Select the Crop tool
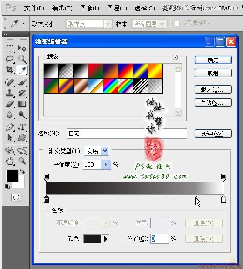 click(10, 70)
